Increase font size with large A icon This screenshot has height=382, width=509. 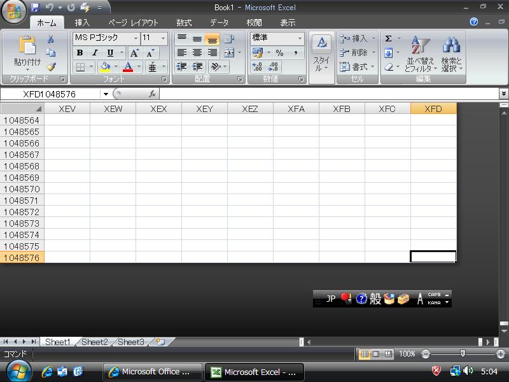coord(134,53)
